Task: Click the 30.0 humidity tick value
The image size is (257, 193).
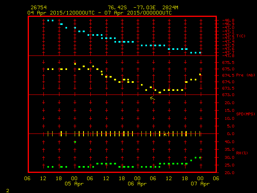Action: tap(230, 157)
